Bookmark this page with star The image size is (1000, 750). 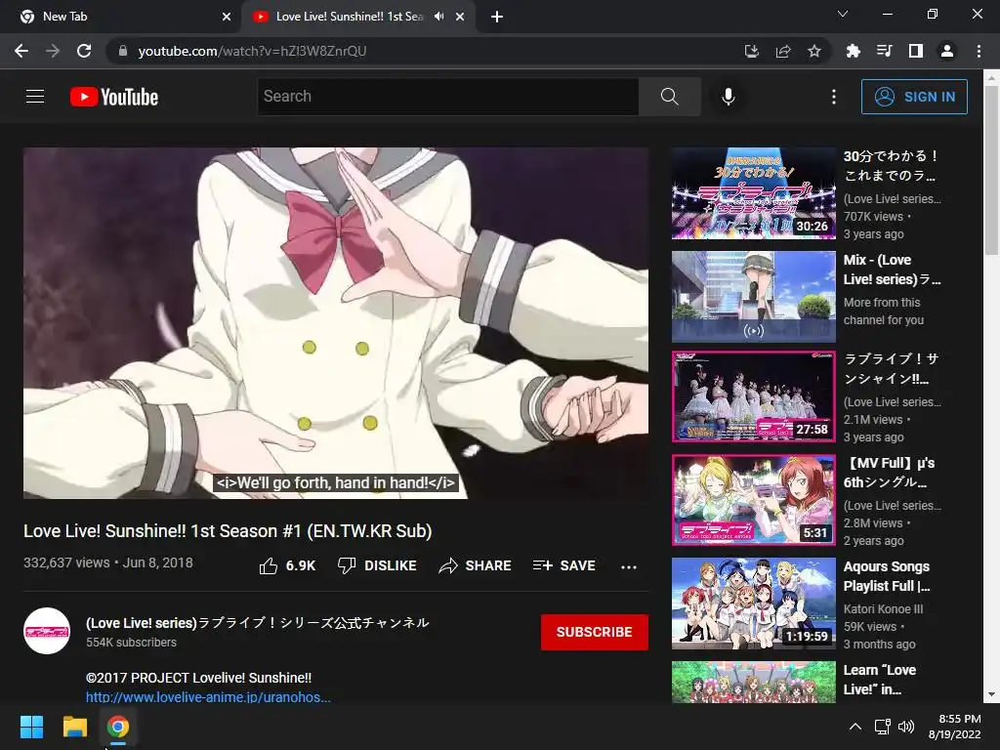point(814,51)
